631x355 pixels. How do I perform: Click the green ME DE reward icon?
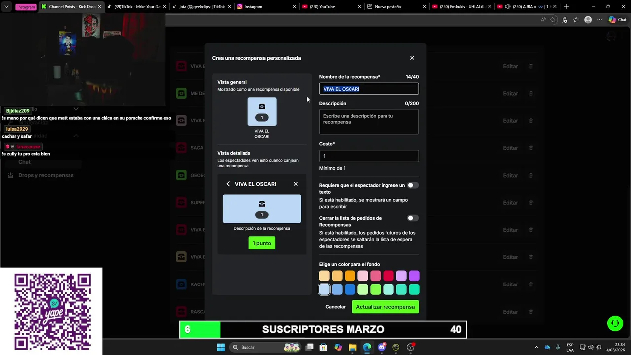point(181,93)
